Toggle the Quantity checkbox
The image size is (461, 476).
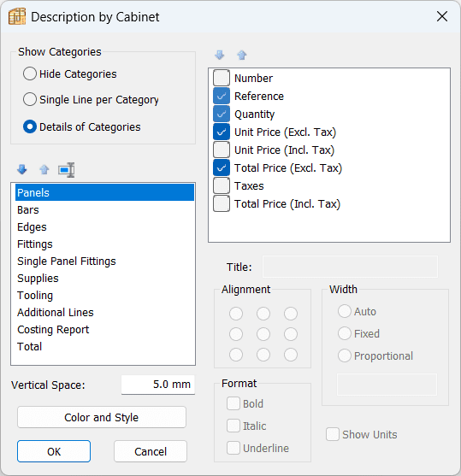pos(222,114)
